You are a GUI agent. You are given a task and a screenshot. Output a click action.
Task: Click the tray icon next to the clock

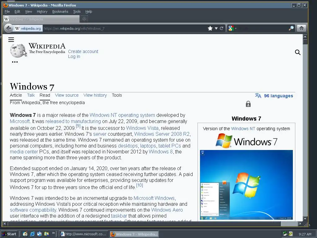[x=291, y=234]
